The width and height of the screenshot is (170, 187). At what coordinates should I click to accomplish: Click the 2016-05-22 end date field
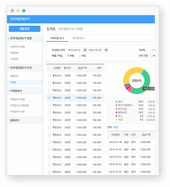tap(98, 50)
